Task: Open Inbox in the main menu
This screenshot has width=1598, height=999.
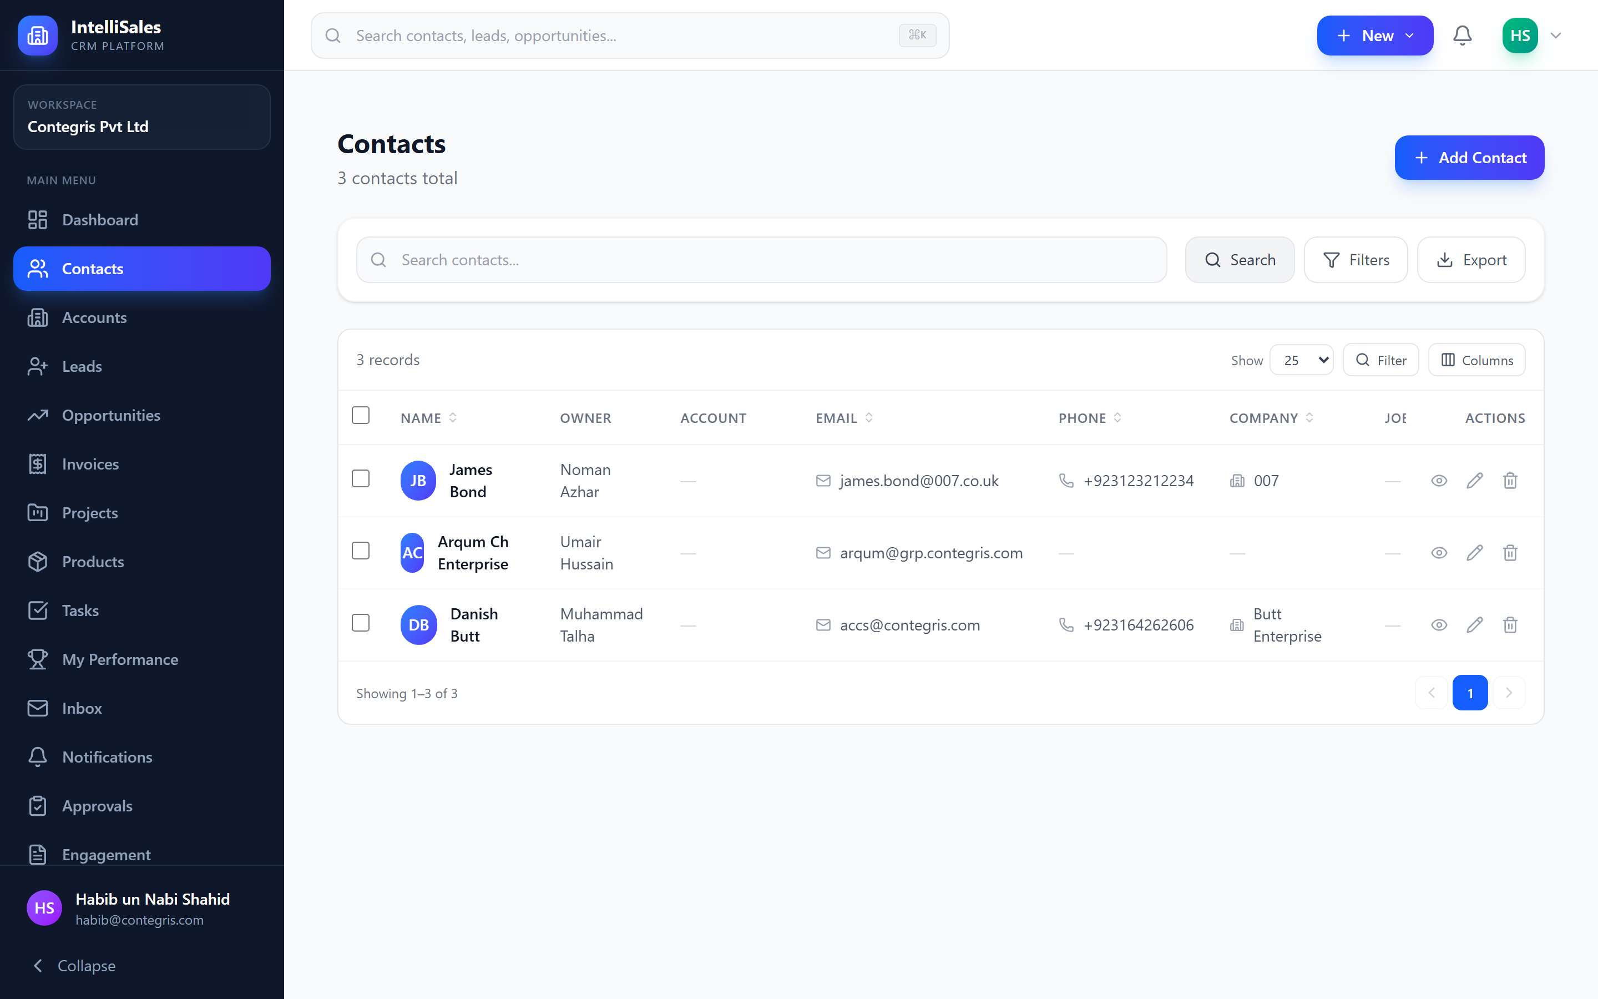Action: click(142, 709)
